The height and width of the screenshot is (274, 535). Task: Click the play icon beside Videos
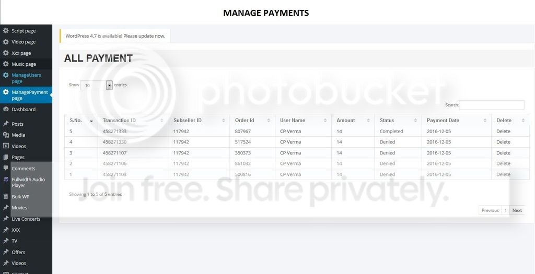[x=5, y=146]
